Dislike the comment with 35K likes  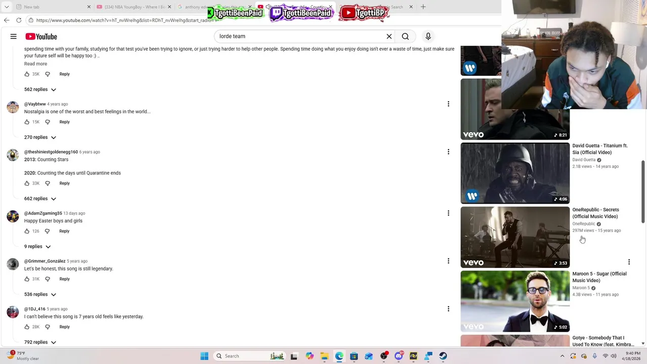point(48,74)
